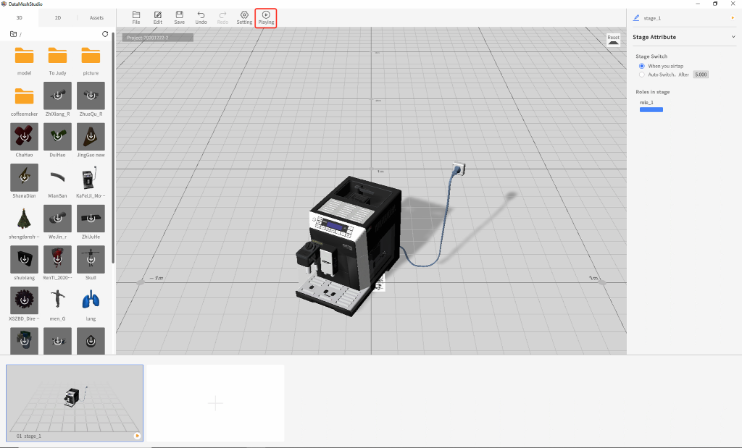Click the wall socket plug in viewport

point(459,168)
